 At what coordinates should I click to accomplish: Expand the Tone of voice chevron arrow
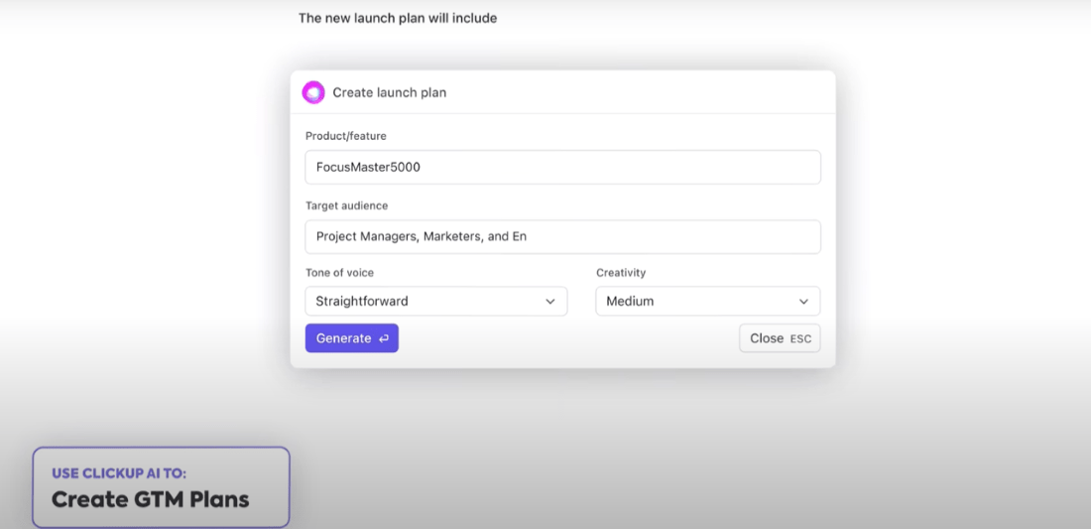point(550,302)
